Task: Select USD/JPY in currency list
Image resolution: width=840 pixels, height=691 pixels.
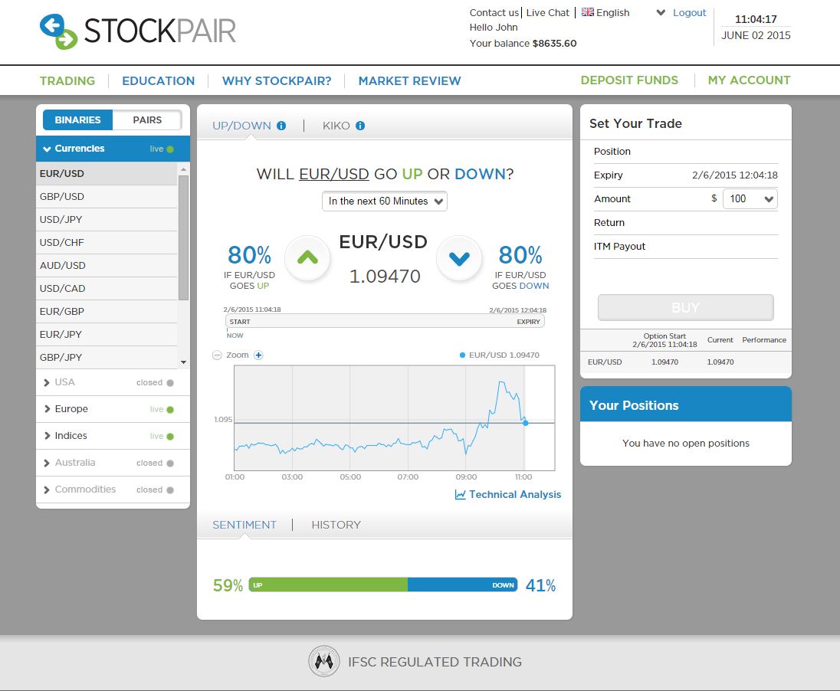Action: click(107, 220)
